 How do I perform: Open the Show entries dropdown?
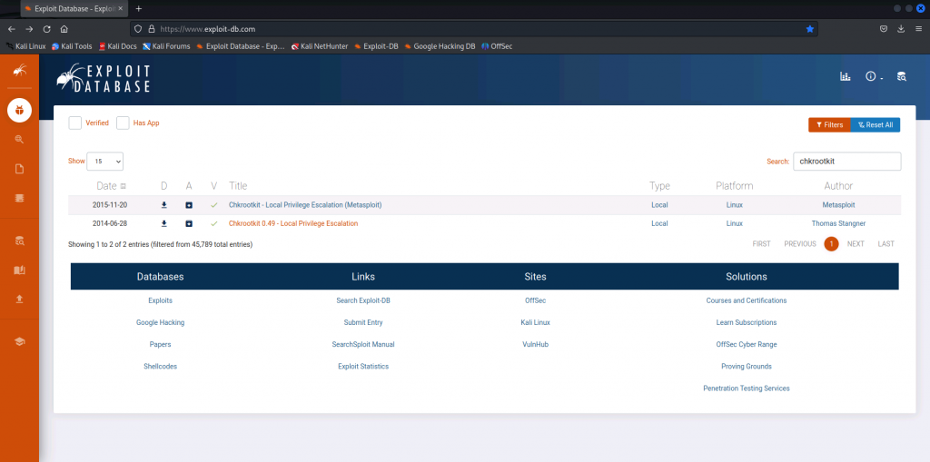(x=105, y=162)
